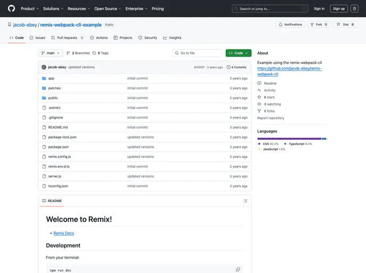Click Sign in
The width and height of the screenshot is (366, 273).
319,9
